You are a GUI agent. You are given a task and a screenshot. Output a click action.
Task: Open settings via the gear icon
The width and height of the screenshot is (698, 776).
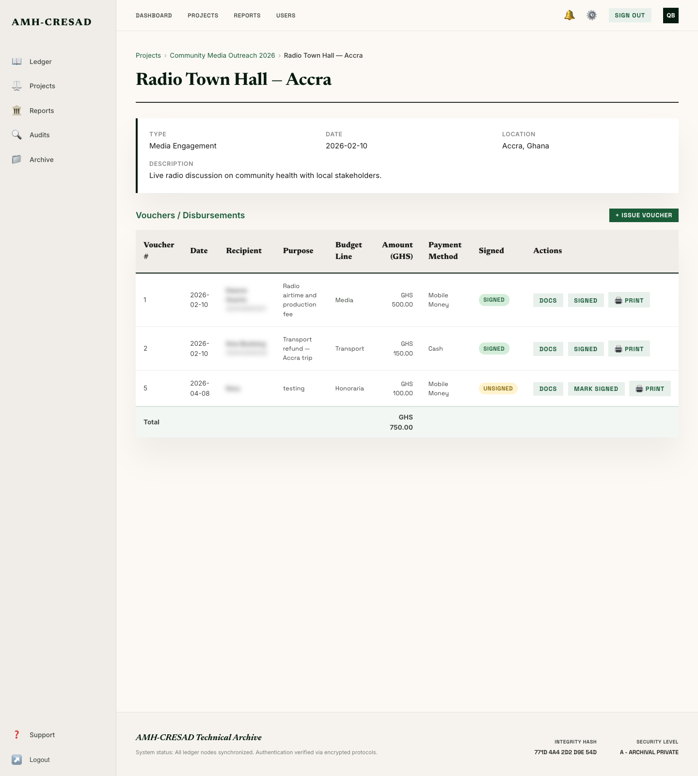pos(592,16)
